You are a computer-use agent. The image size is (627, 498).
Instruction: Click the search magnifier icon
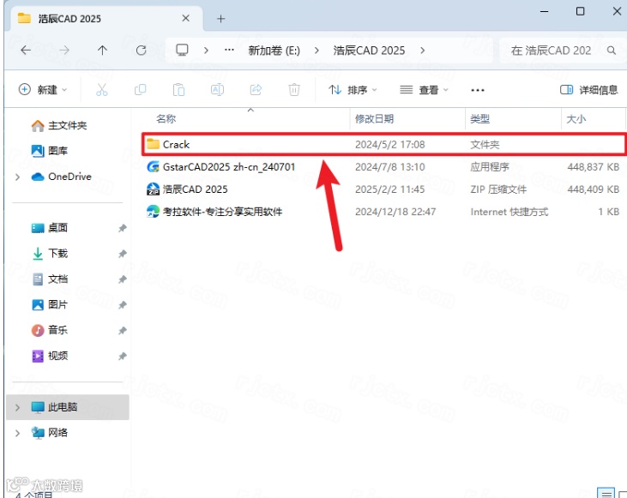pos(611,51)
